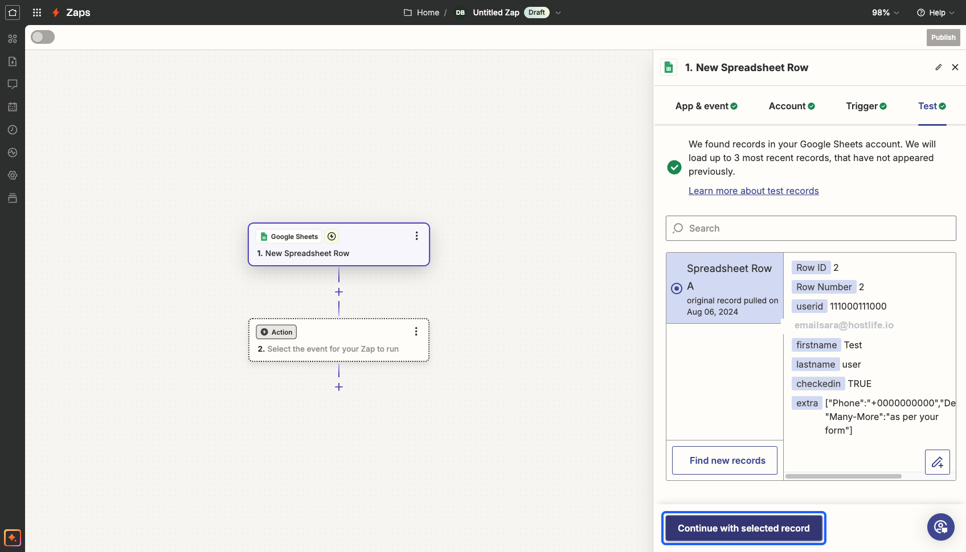
Task: Click the DB avatar badge
Action: pyautogui.click(x=460, y=13)
